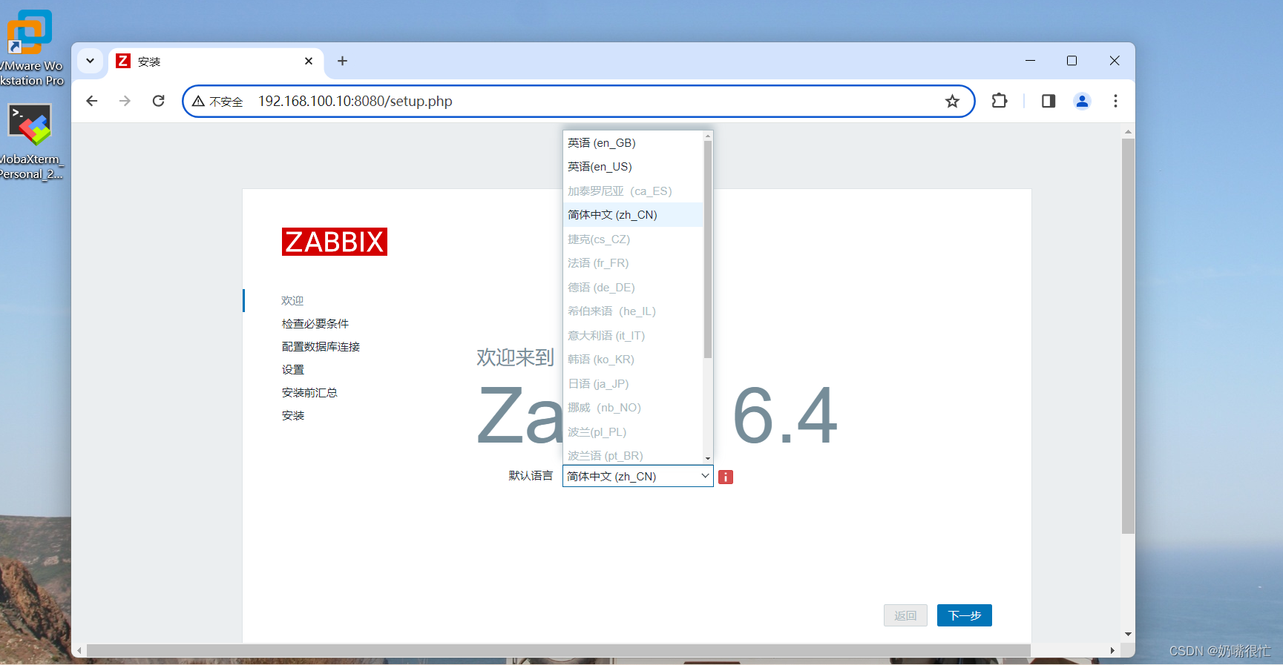Viewport: 1283px width, 665px height.
Task: Click the 返回 back button
Action: pos(905,615)
